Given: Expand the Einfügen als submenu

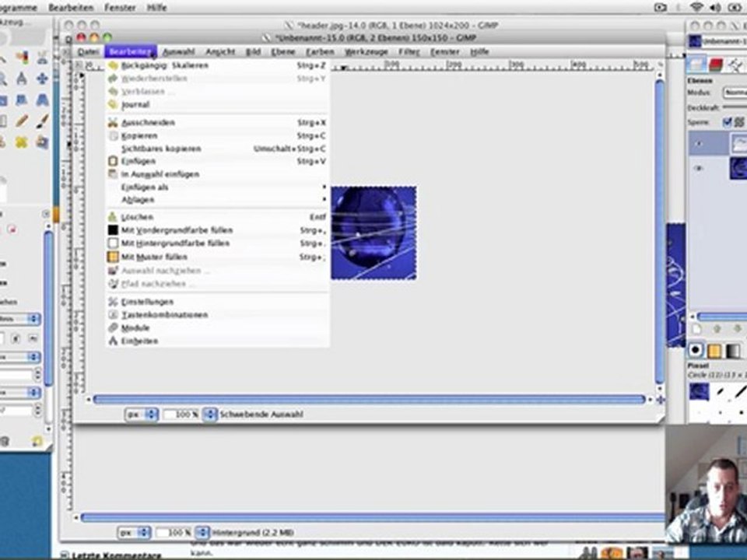Looking at the screenshot, I should click(217, 187).
